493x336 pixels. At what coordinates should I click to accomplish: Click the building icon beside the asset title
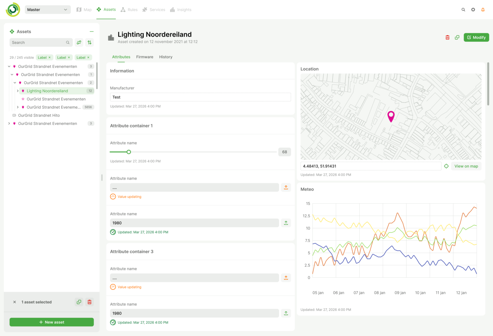tap(111, 38)
